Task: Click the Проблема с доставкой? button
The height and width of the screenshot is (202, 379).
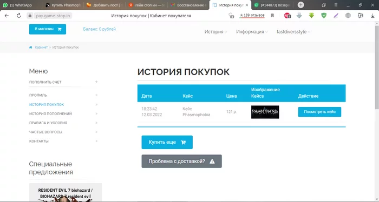Action: point(181,161)
